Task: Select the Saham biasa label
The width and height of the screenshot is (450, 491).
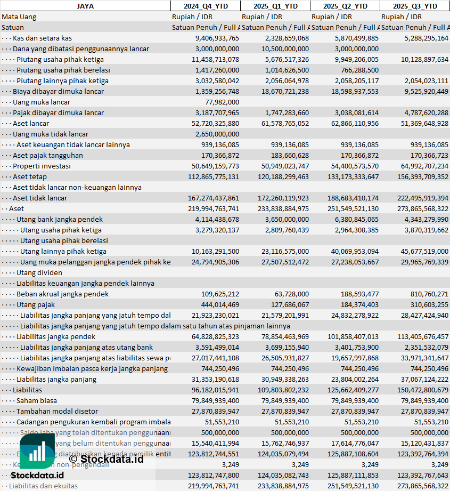Action: coord(37,400)
